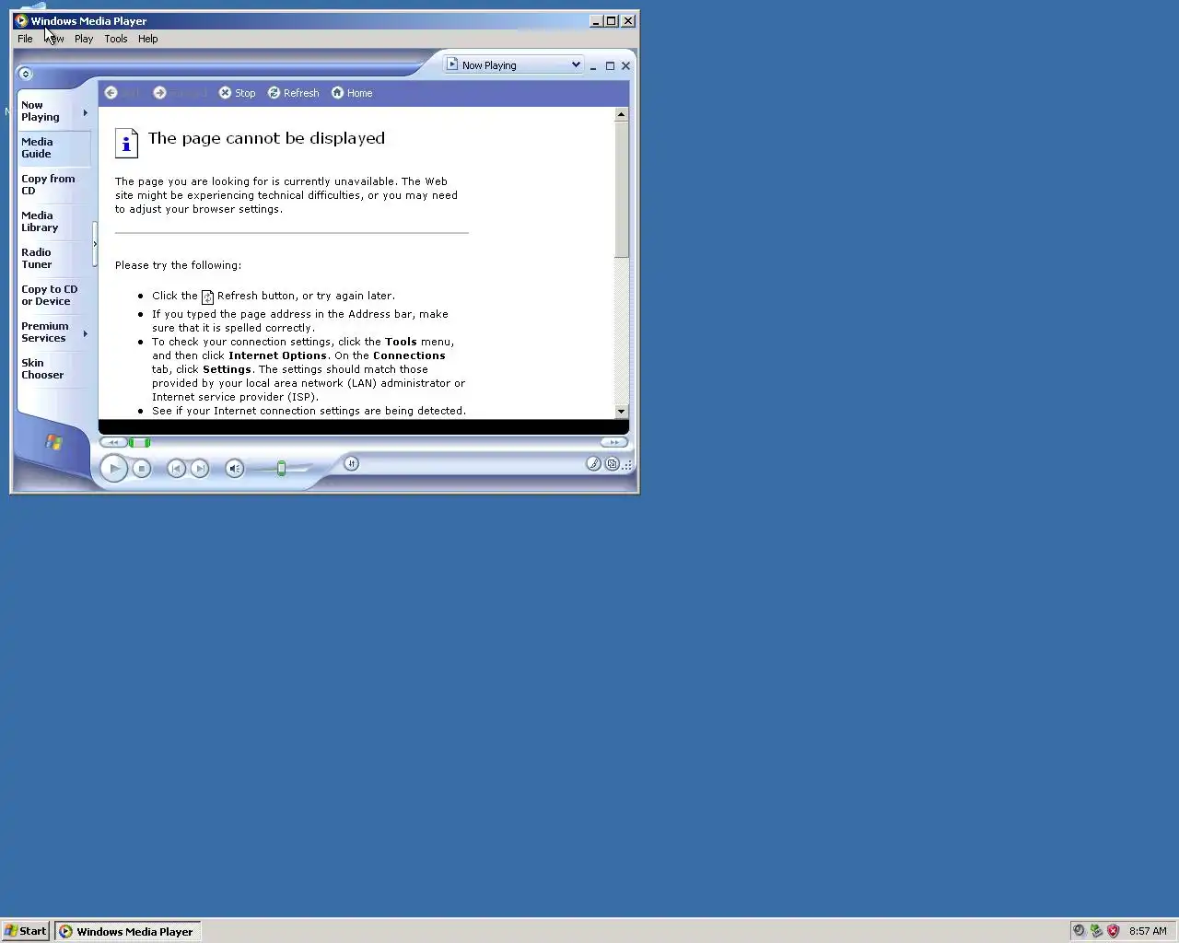This screenshot has width=1179, height=943.
Task: Click 'The page cannot be displayed' heading
Action: [x=266, y=138]
